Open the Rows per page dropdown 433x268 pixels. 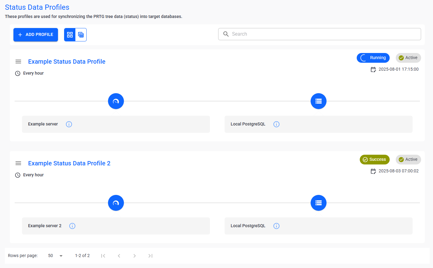click(55, 256)
